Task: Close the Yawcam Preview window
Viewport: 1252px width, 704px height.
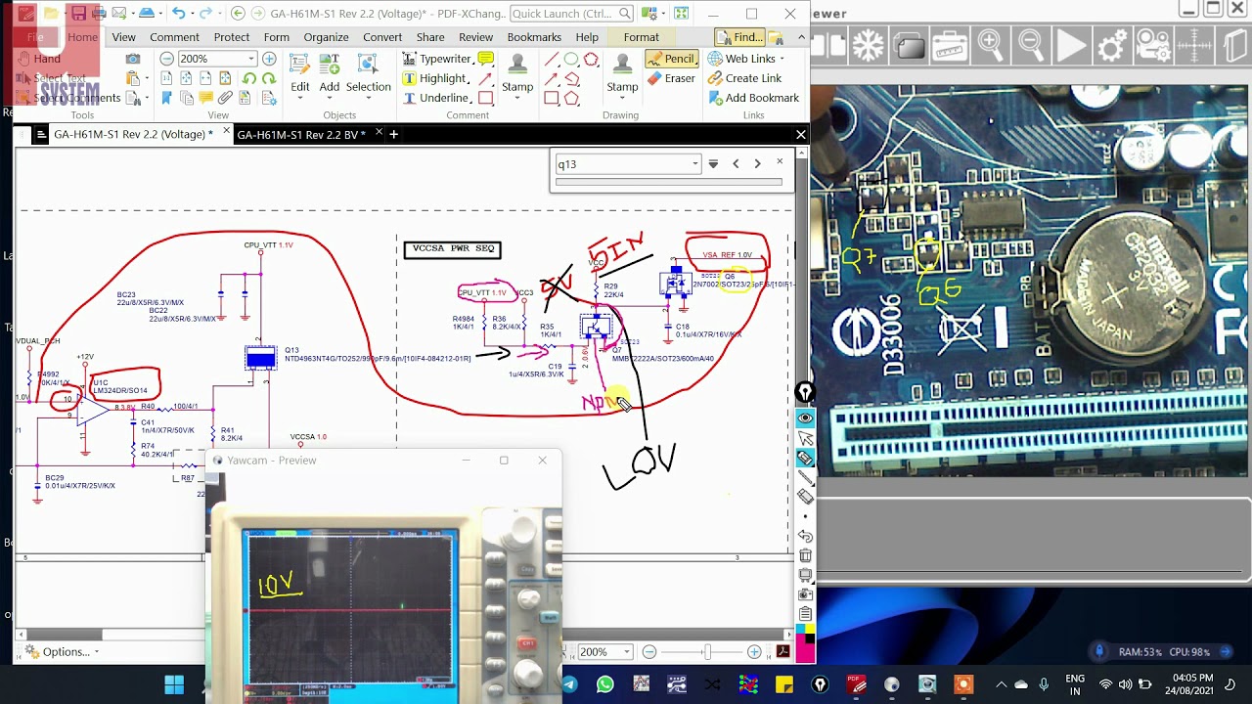Action: tap(542, 461)
